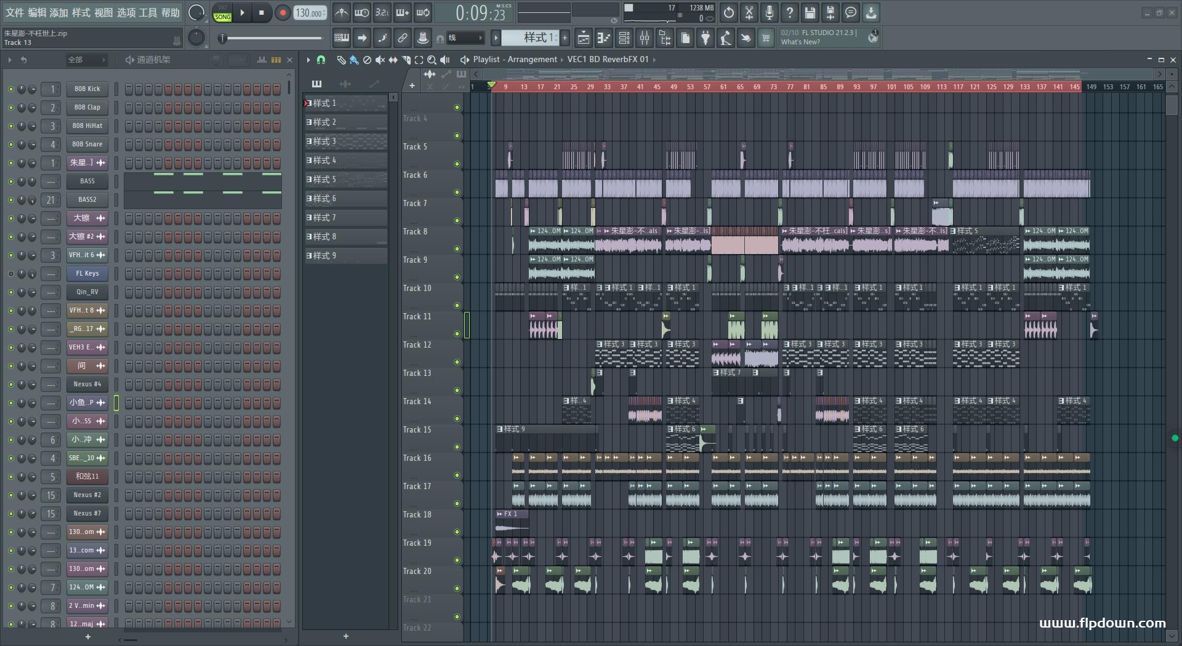
Task: Toggle the loop recording icon
Action: 424,12
